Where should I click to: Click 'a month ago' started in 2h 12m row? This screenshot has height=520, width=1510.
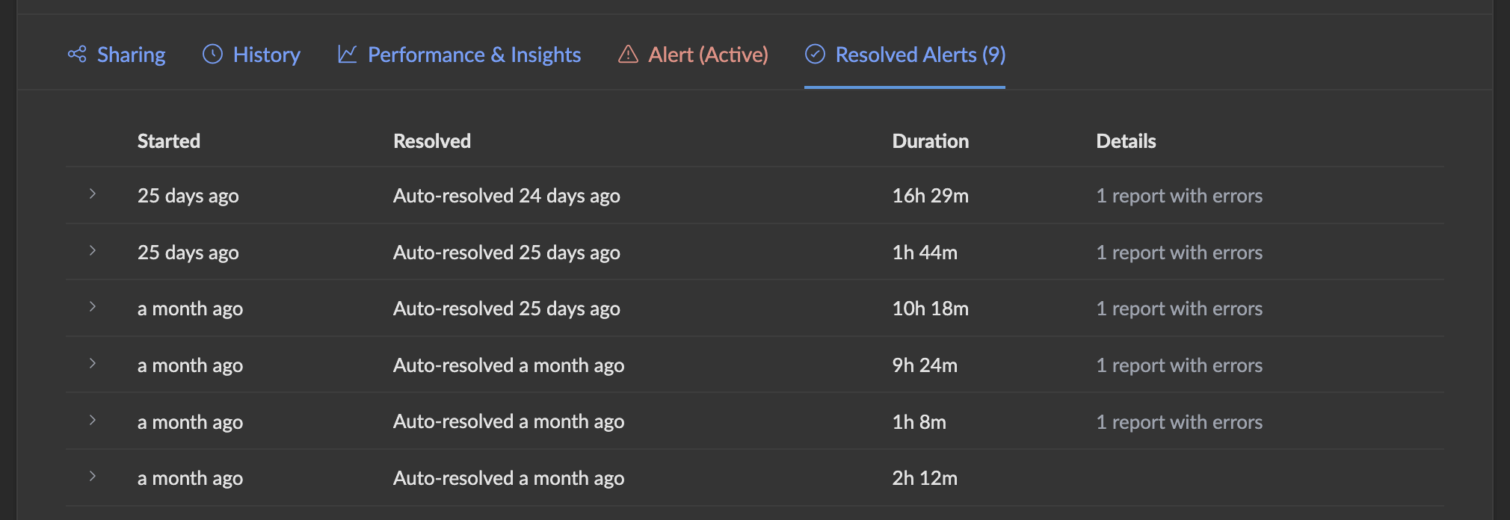point(191,478)
